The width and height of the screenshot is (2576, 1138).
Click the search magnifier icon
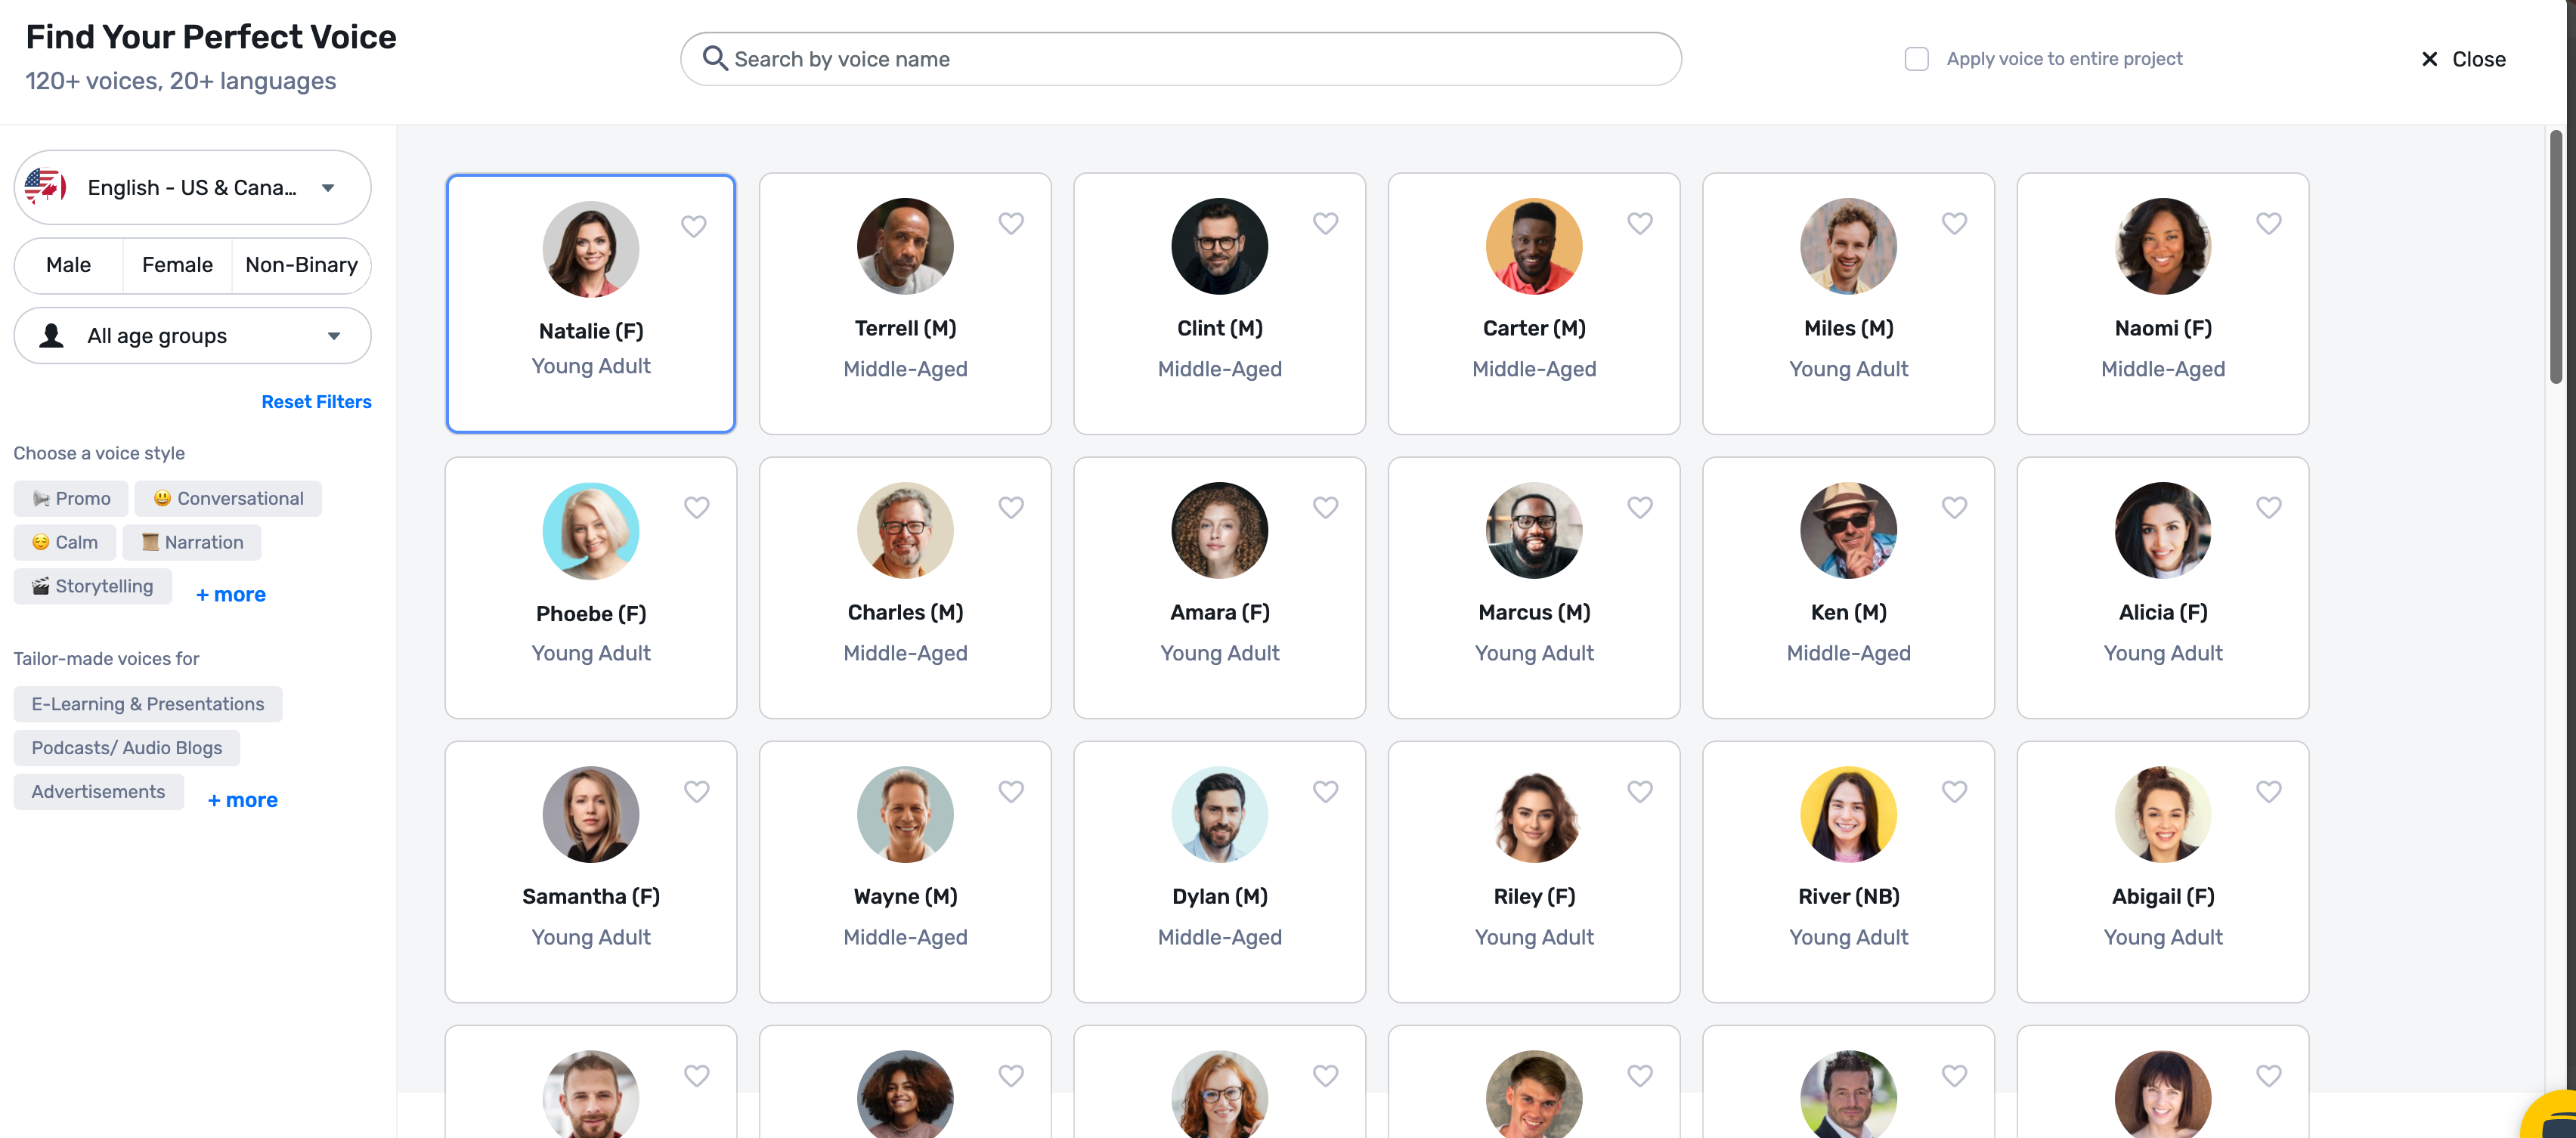pos(714,58)
